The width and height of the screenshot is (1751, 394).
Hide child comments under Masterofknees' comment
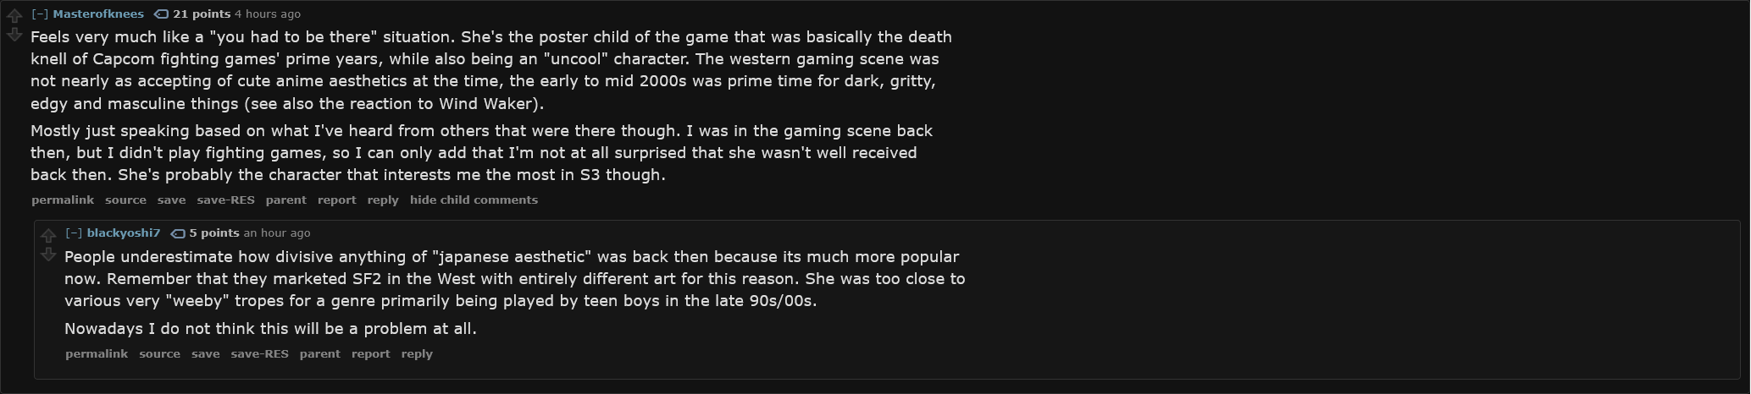[x=474, y=200]
